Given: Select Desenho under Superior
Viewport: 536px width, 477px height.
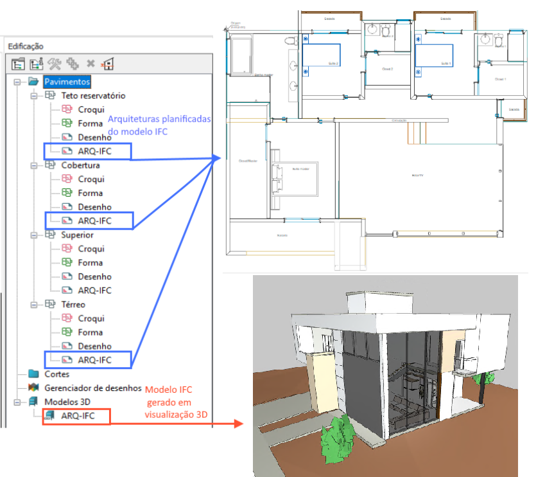Looking at the screenshot, I should (94, 276).
